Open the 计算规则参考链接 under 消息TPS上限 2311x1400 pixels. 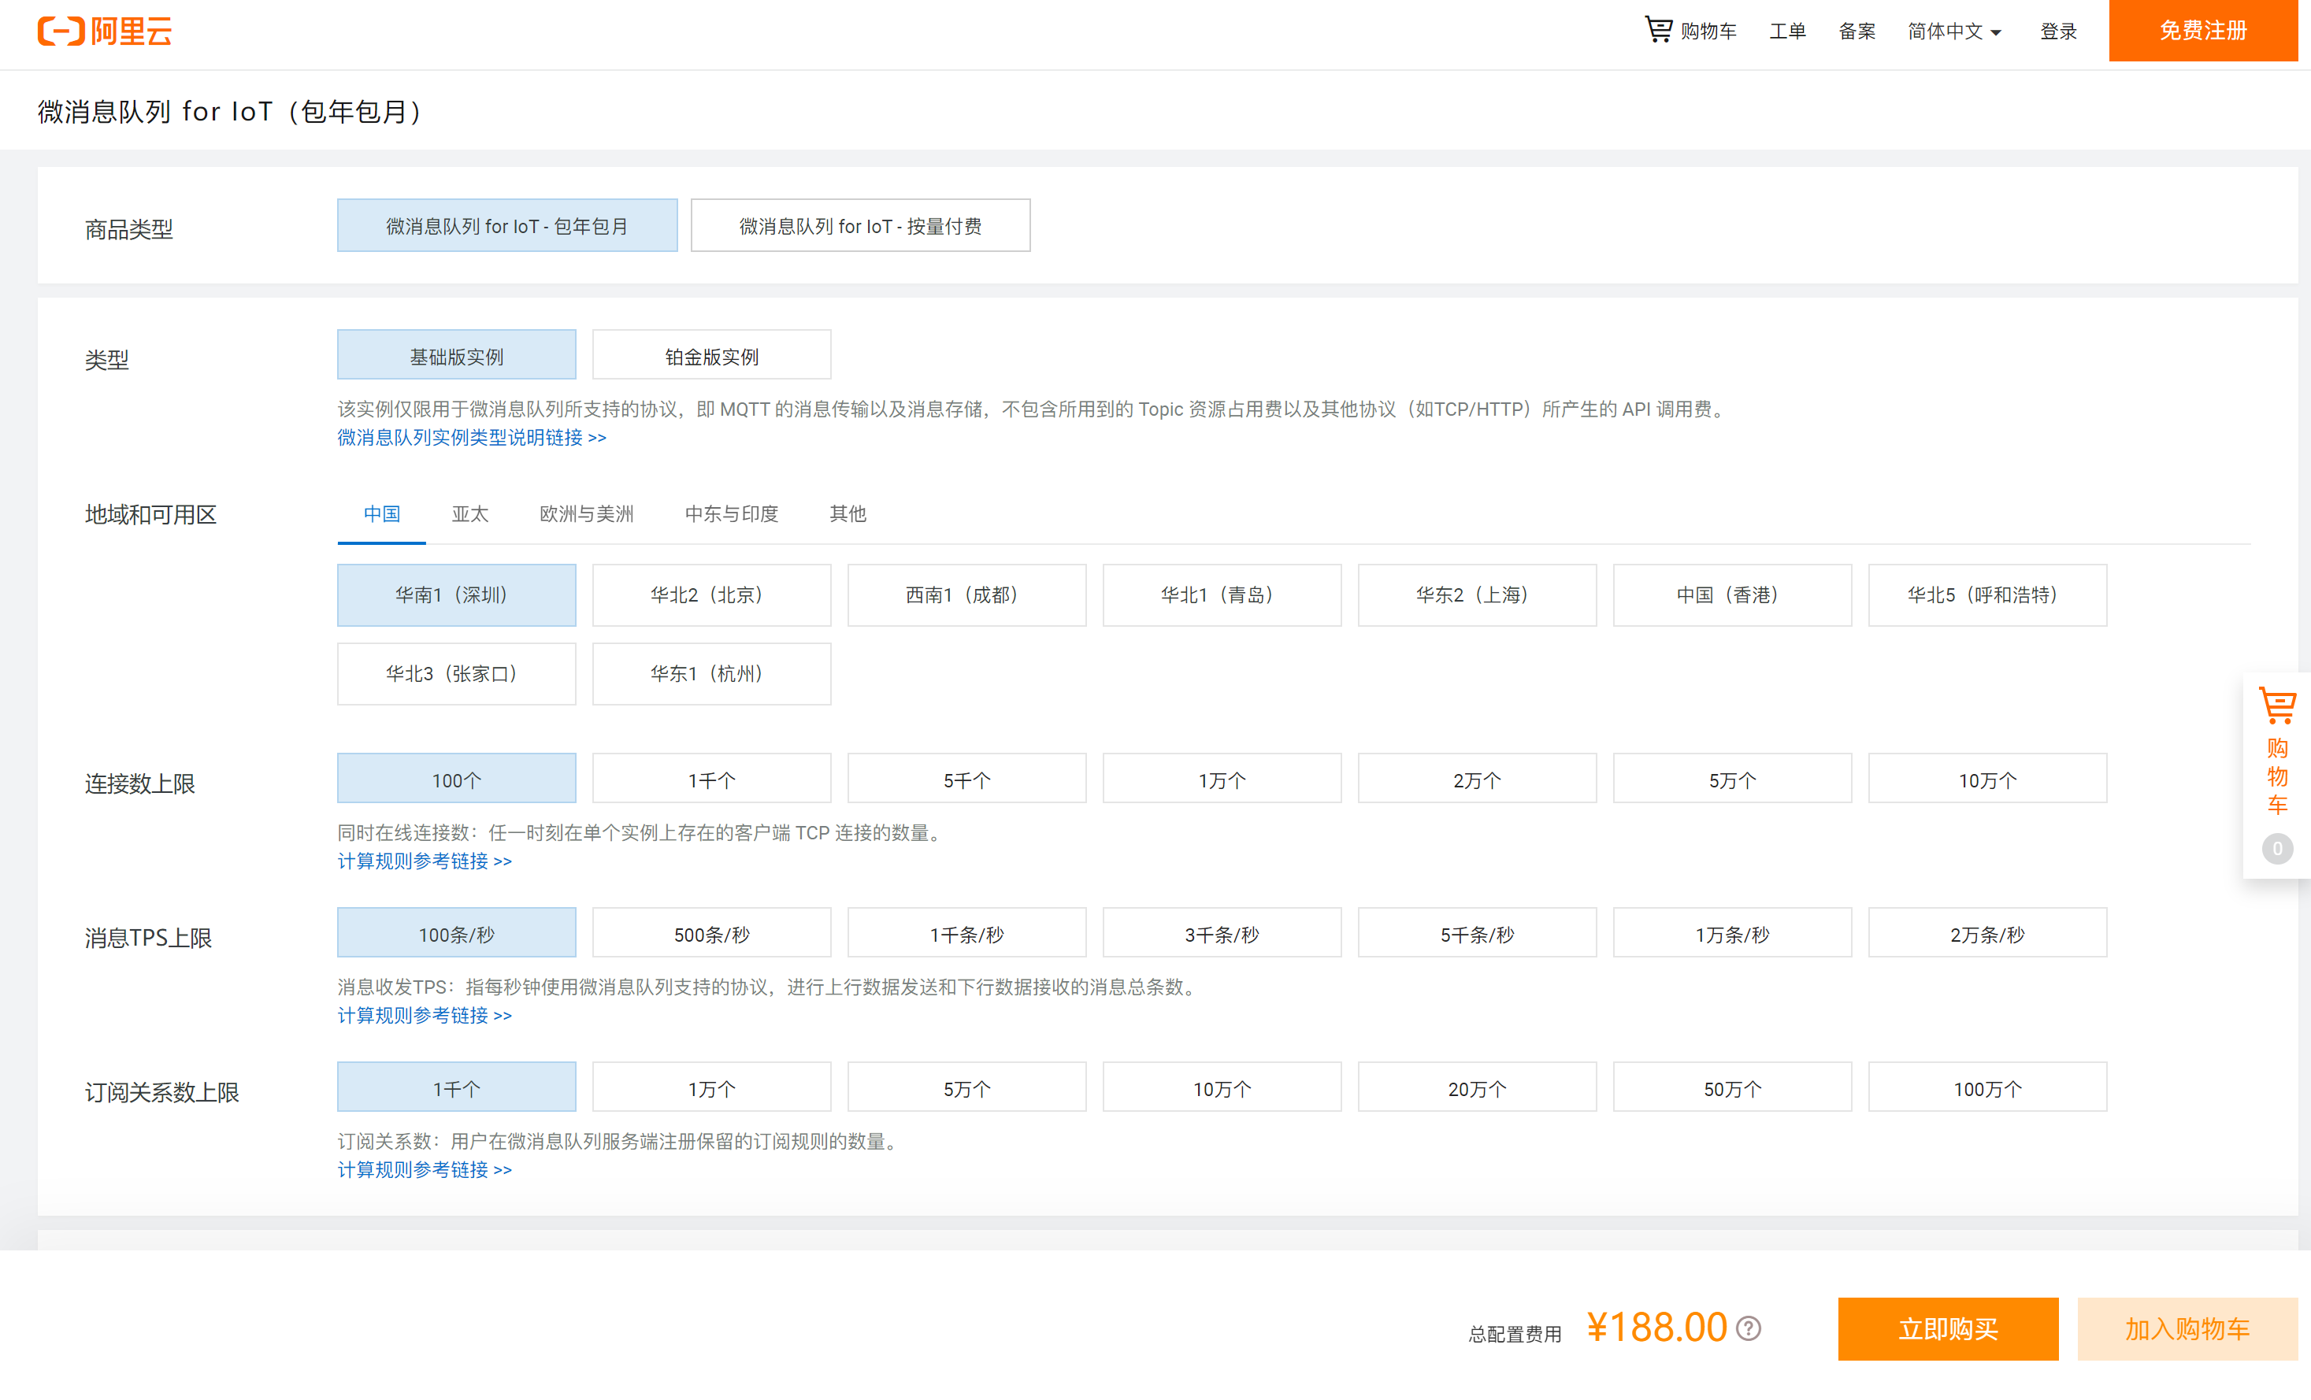coord(425,1016)
